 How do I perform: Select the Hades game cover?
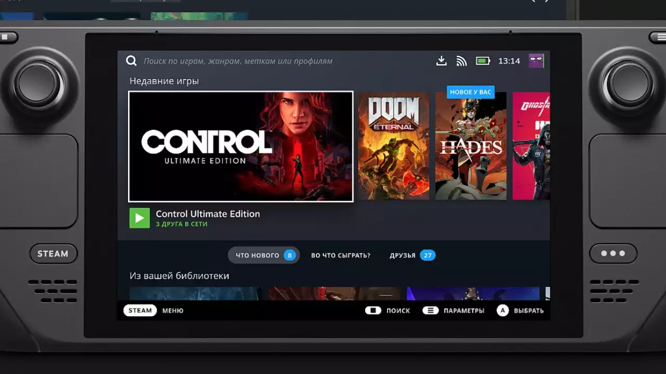tap(471, 146)
